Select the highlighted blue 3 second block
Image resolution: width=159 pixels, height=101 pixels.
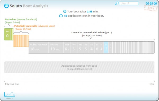point(106,47)
